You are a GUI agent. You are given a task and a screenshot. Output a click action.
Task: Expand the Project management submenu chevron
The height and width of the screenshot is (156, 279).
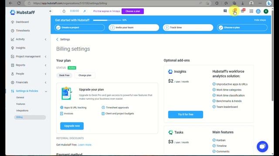click(x=45, y=57)
